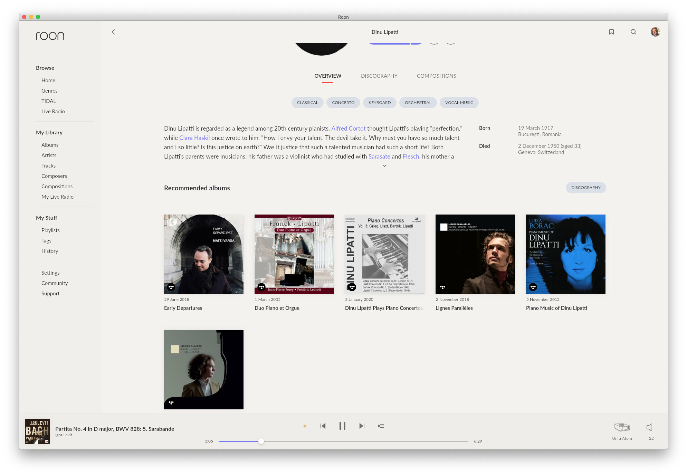Open Live Radio under Browse
This screenshot has width=687, height=475.
click(53, 112)
